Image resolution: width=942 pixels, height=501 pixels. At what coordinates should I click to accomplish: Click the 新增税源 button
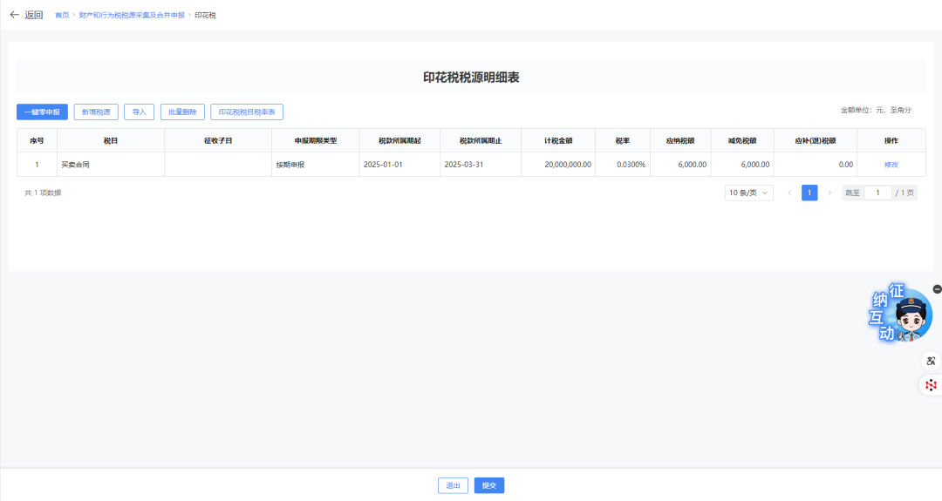[96, 112]
